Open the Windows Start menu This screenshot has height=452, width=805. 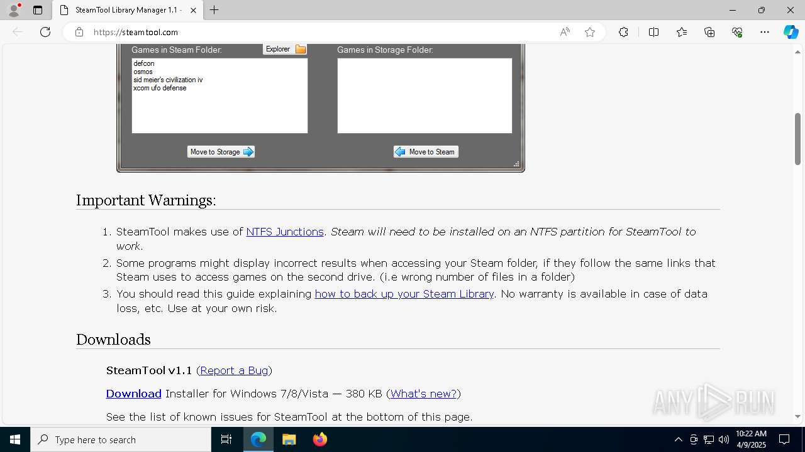point(15,439)
